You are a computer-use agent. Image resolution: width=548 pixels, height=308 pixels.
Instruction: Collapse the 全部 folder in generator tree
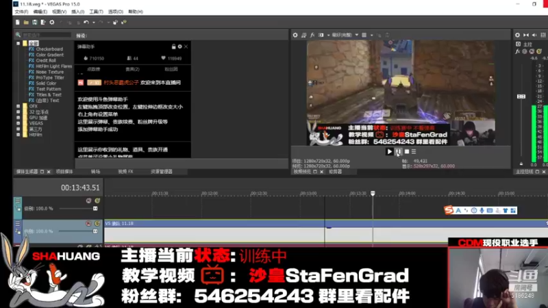(18, 43)
